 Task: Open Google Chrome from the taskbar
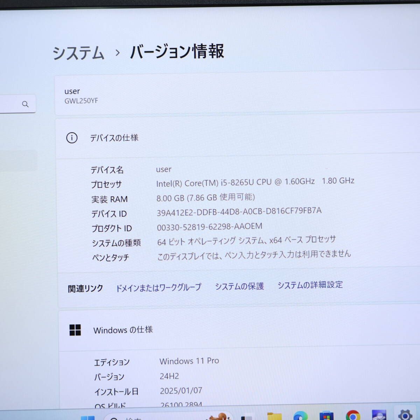tap(352, 416)
